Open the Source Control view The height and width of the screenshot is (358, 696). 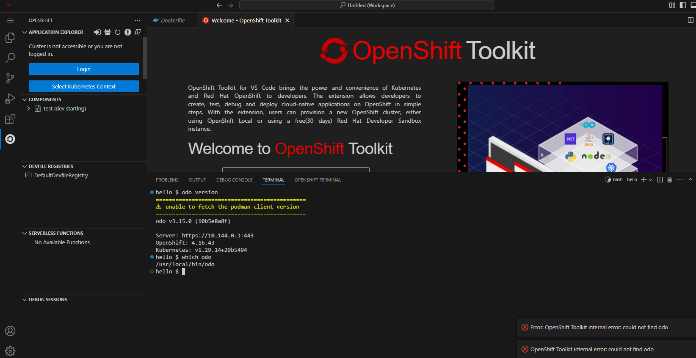tap(10, 78)
